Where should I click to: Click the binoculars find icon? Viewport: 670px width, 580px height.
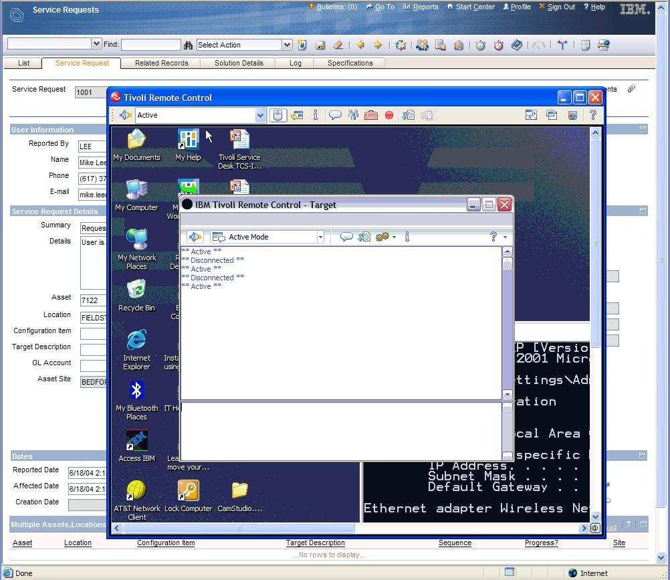coord(188,45)
